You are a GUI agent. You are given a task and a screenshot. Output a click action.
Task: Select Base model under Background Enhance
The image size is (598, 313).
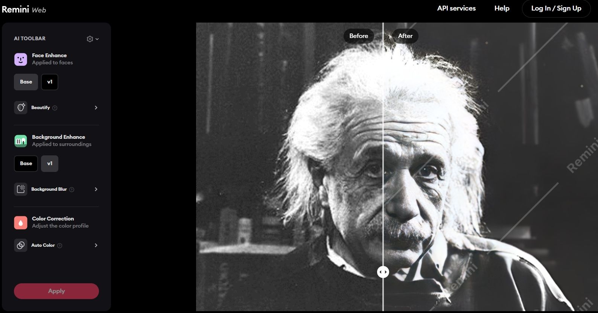pyautogui.click(x=26, y=164)
